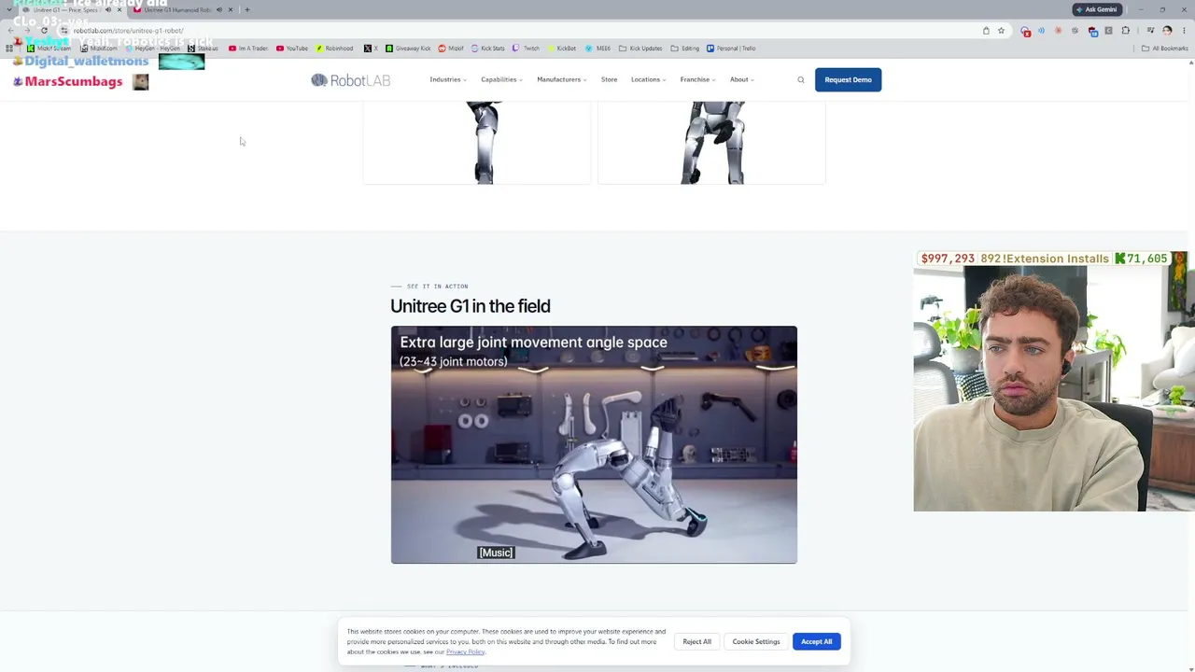Open the Privacy Policy link
The image size is (1195, 672).
point(466,652)
